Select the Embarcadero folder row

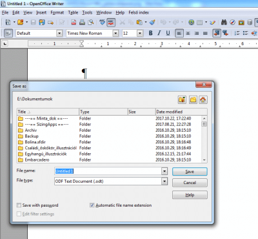click(x=109, y=160)
